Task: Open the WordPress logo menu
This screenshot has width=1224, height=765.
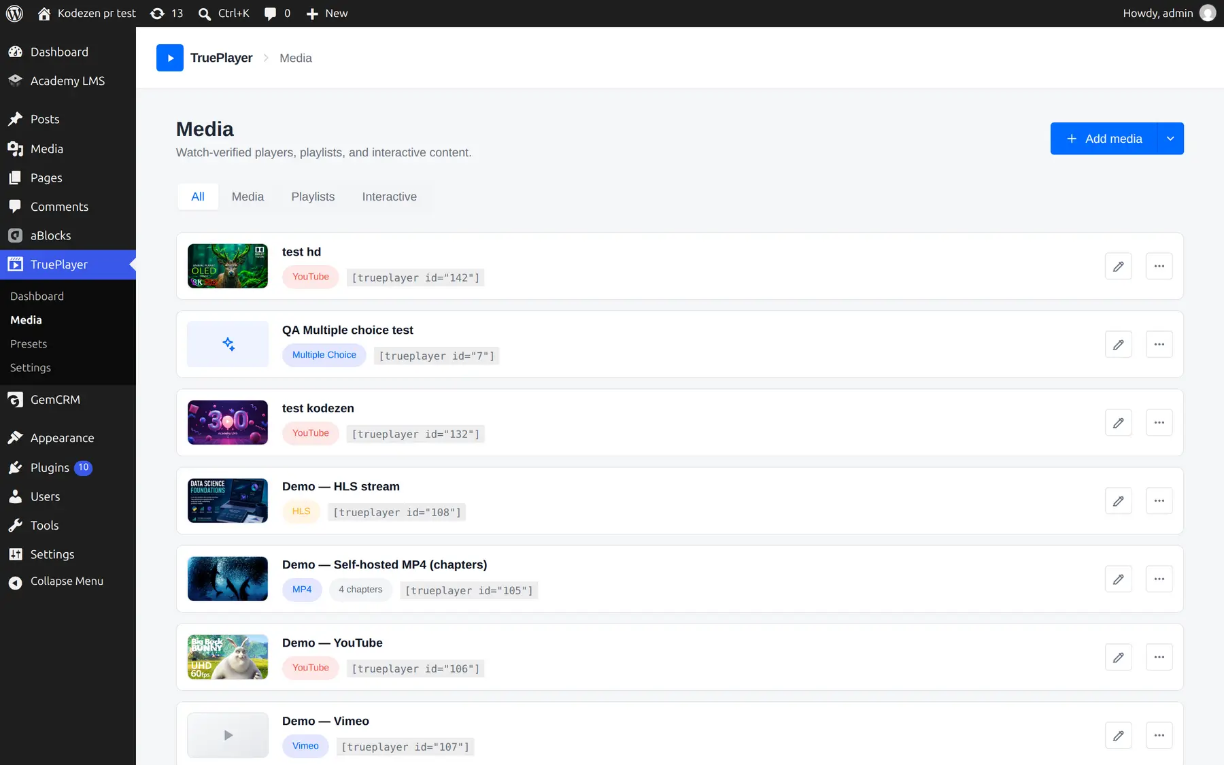Action: pyautogui.click(x=14, y=14)
